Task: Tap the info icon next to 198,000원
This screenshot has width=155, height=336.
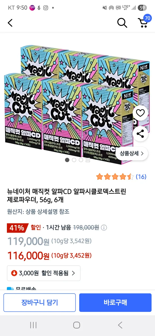Action: [104, 227]
